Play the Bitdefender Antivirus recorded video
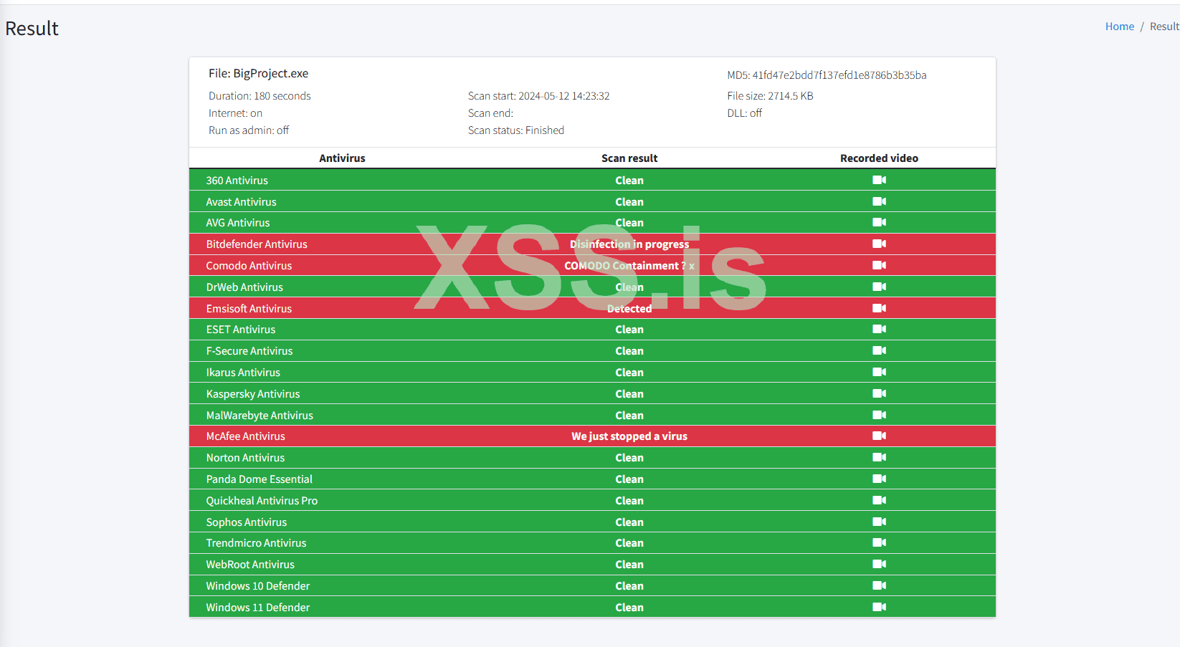Image resolution: width=1180 pixels, height=647 pixels. [879, 244]
